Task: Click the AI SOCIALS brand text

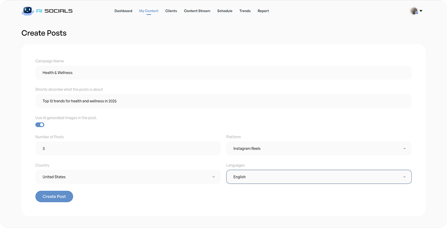Action: (x=54, y=11)
